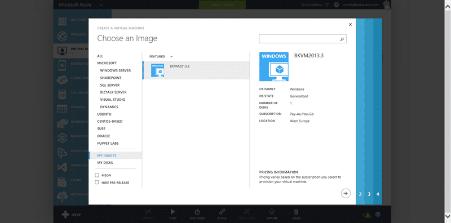Click the large Windows image icon in details

pyautogui.click(x=274, y=66)
